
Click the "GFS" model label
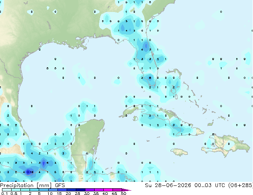click(60, 185)
